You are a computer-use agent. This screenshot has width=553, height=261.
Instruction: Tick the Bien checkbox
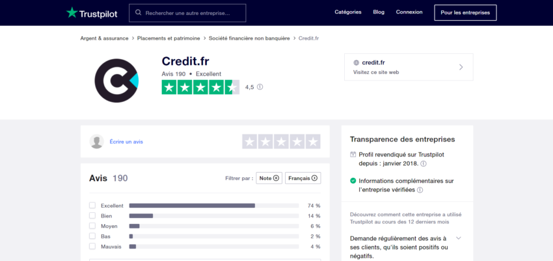tap(92, 216)
